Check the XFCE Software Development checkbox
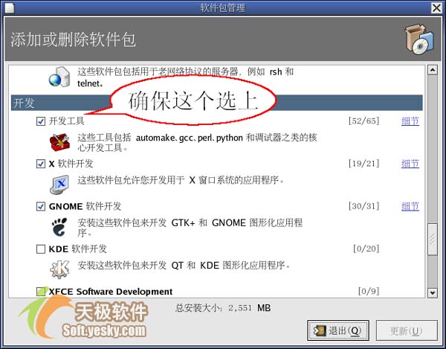 (41, 292)
